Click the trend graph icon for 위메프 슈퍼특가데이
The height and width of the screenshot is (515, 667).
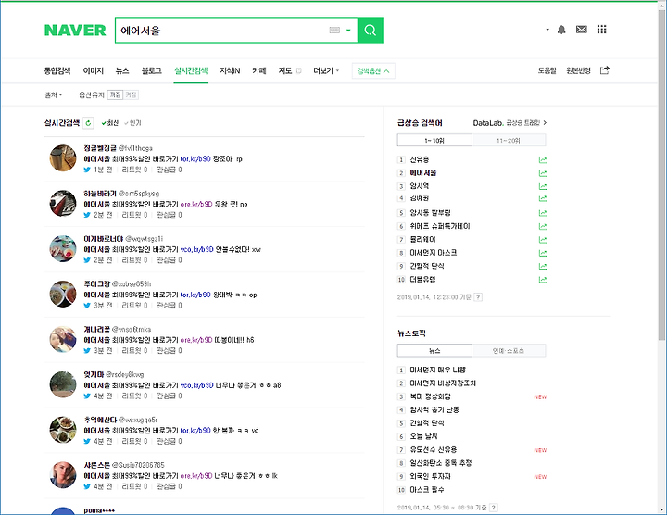pyautogui.click(x=542, y=226)
